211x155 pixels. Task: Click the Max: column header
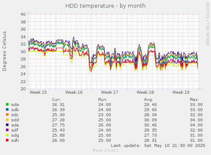click(x=194, y=100)
